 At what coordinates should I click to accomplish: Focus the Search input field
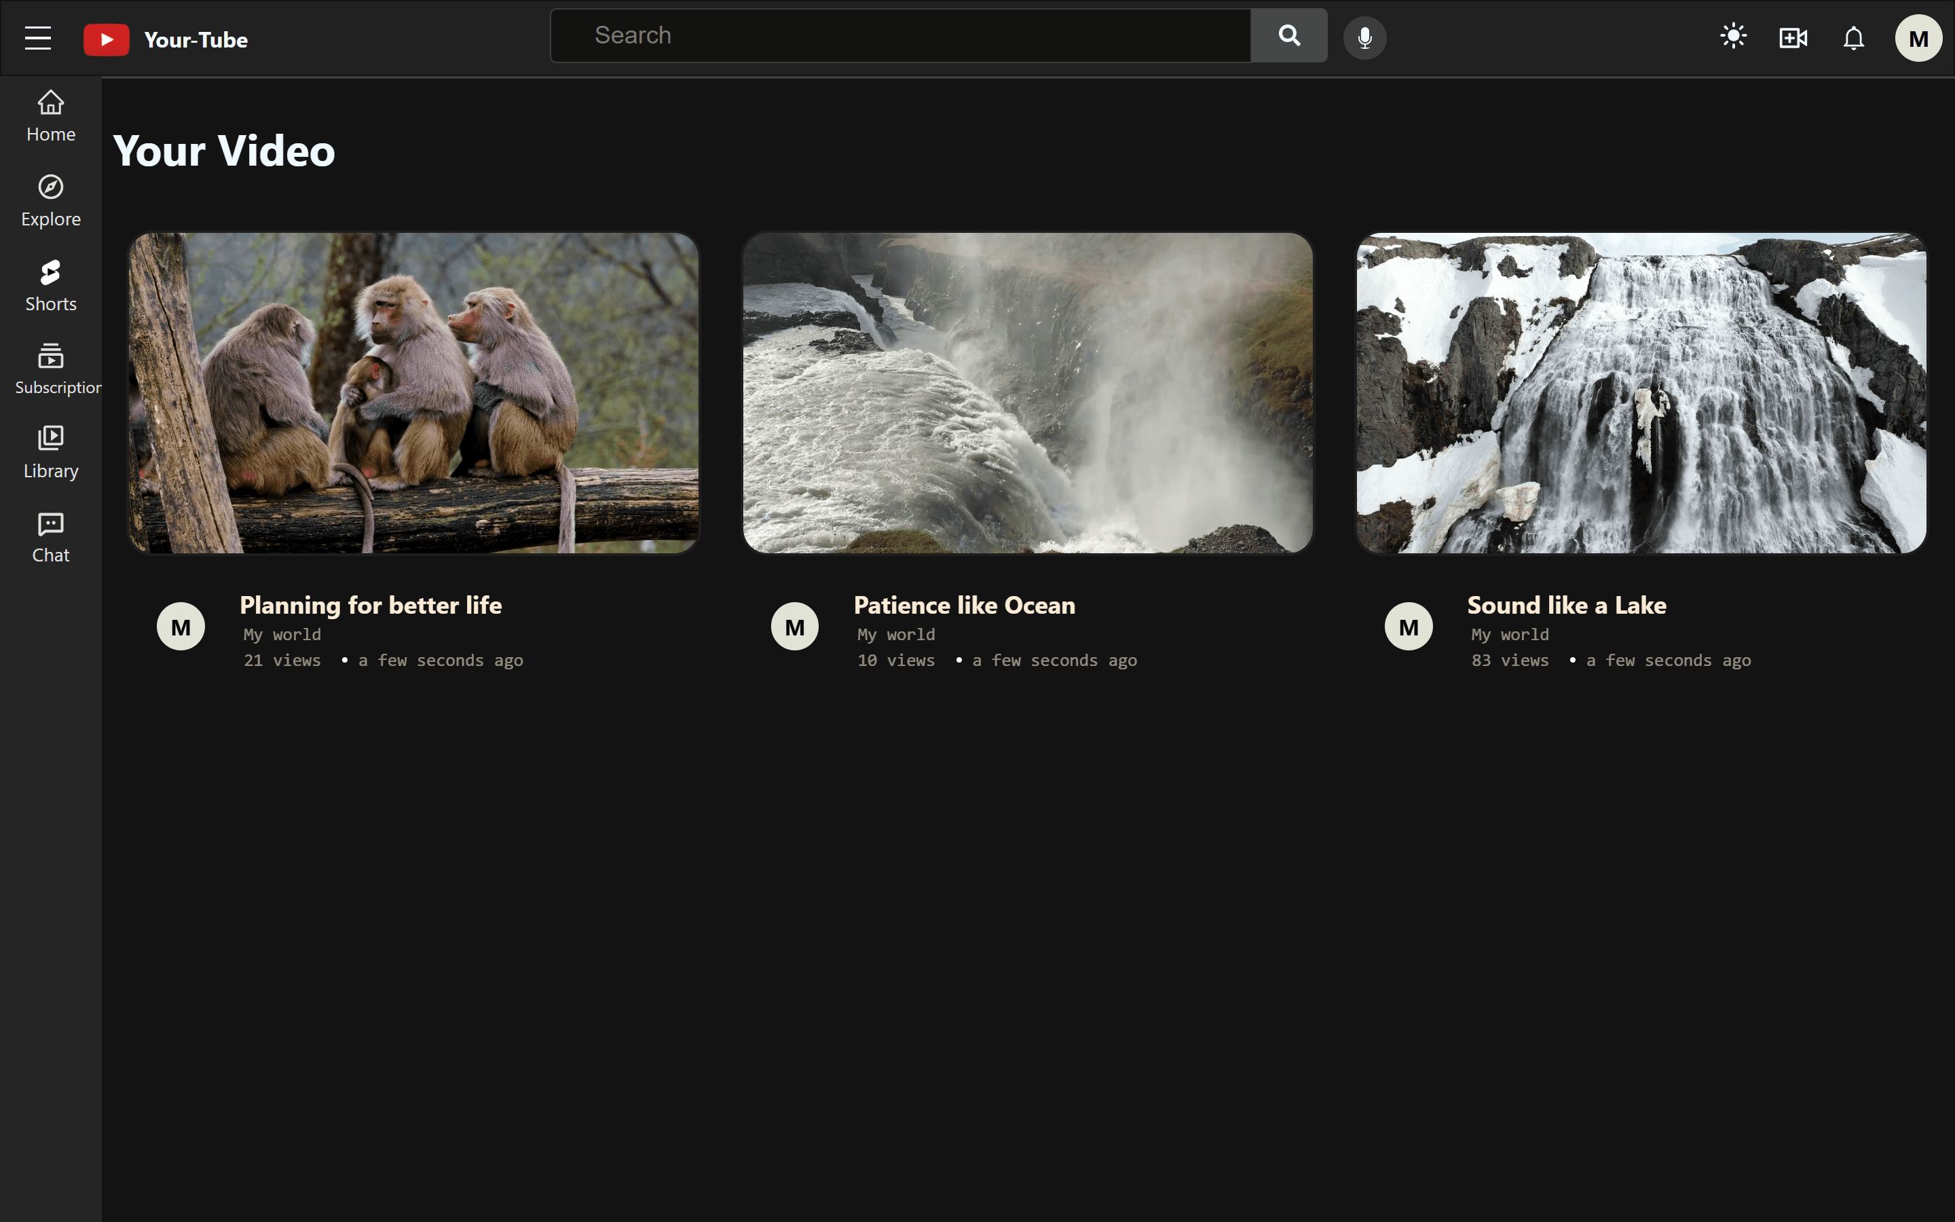pos(900,35)
